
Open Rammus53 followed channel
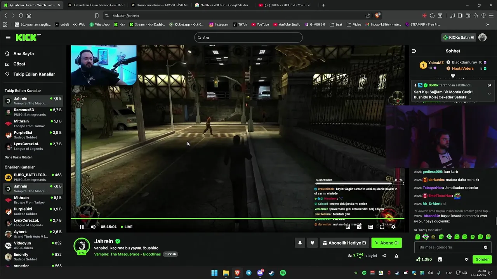pos(33,112)
